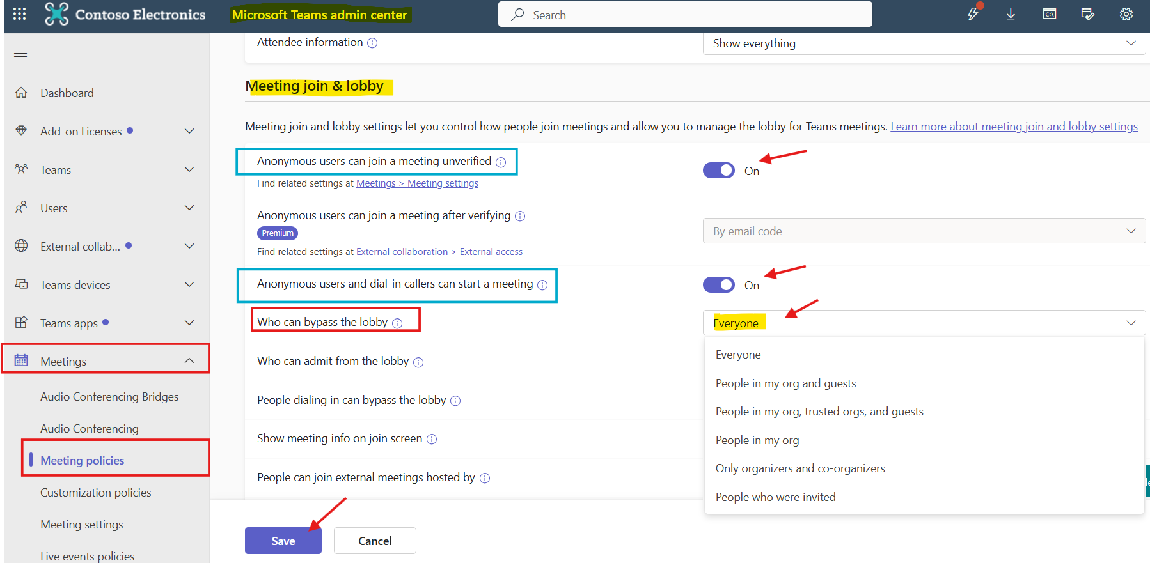Image resolution: width=1150 pixels, height=563 pixels.
Task: Show info for Attendee information
Action: [x=372, y=43]
